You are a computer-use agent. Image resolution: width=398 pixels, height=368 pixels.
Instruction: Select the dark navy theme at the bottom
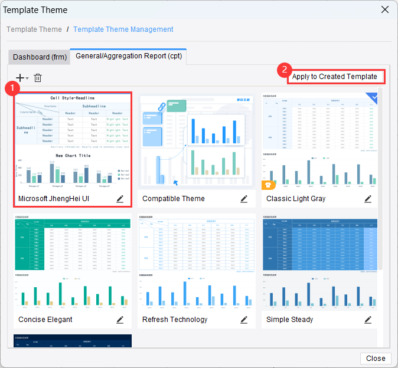click(73, 341)
